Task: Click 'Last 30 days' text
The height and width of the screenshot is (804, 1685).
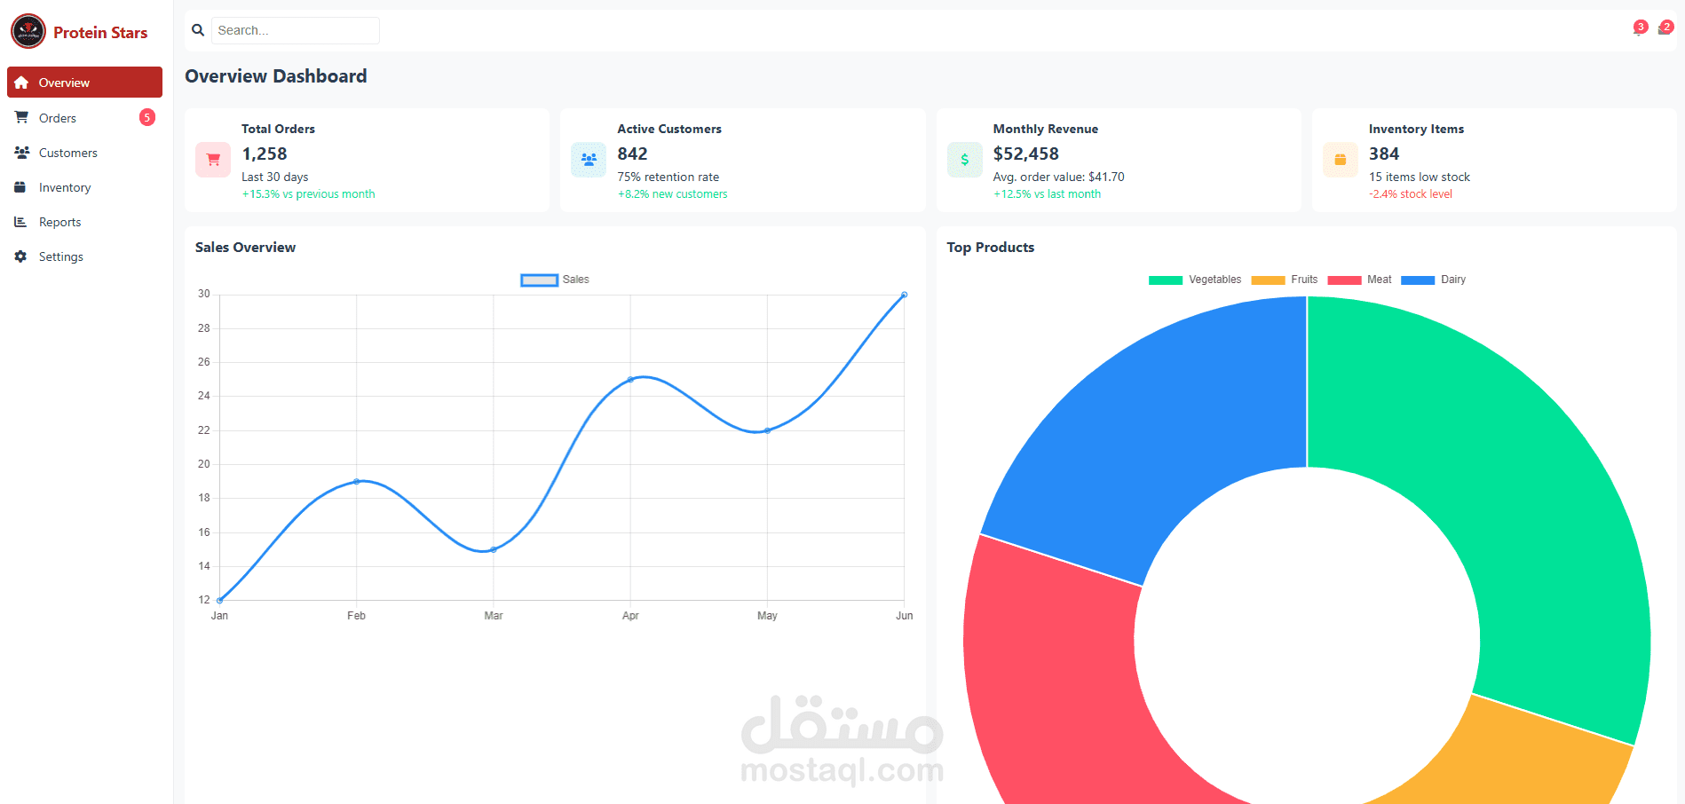Action: tap(275, 177)
